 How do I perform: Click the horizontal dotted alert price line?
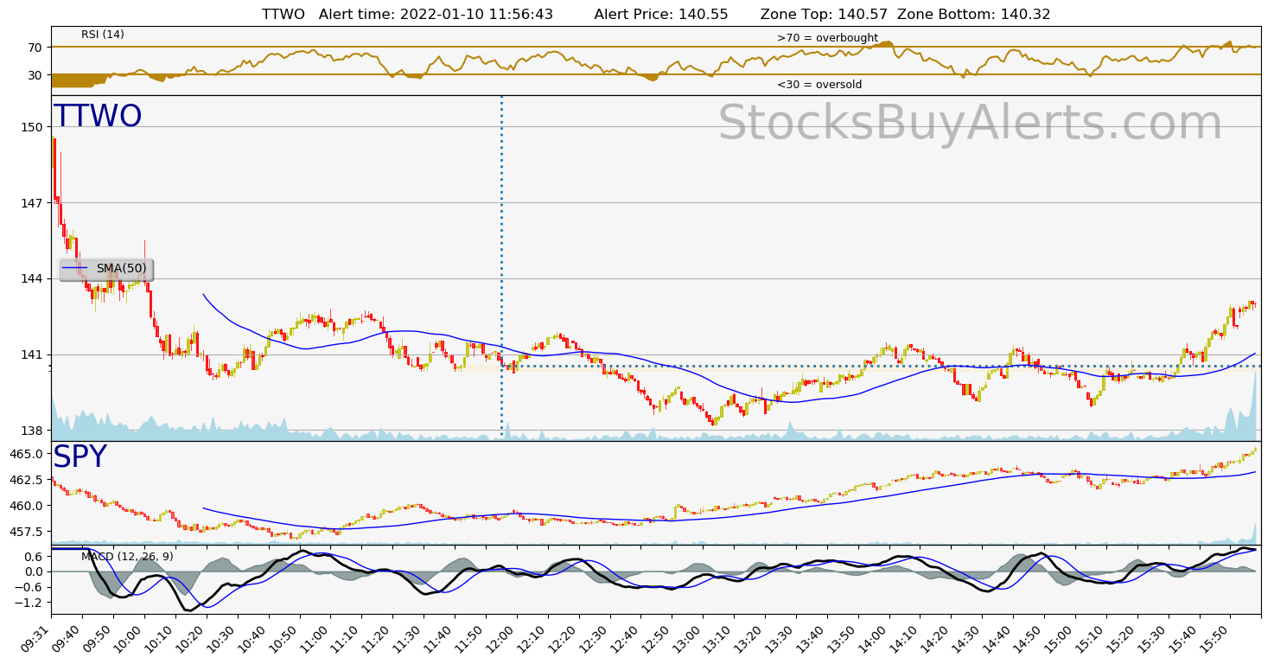[x=882, y=366]
